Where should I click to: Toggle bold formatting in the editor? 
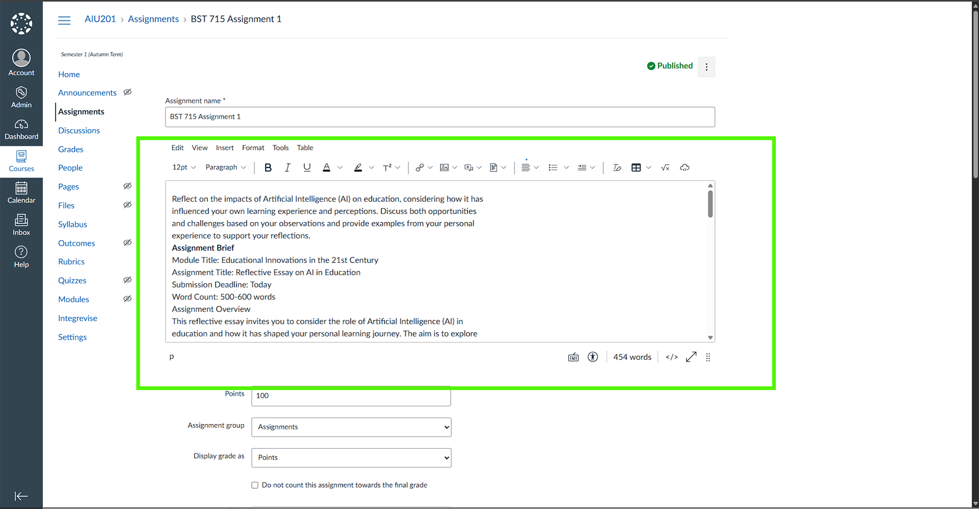pyautogui.click(x=268, y=167)
